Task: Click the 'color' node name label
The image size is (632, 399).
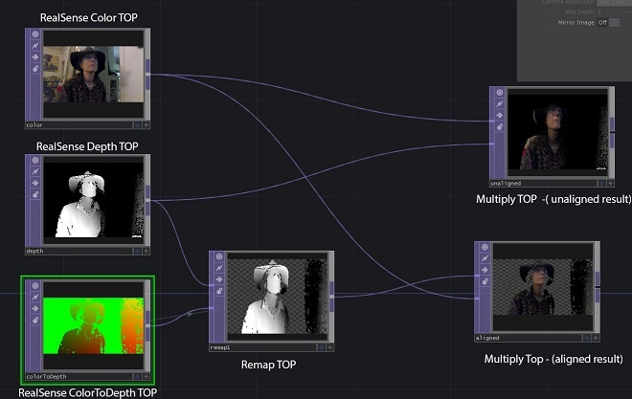Action: (x=34, y=125)
